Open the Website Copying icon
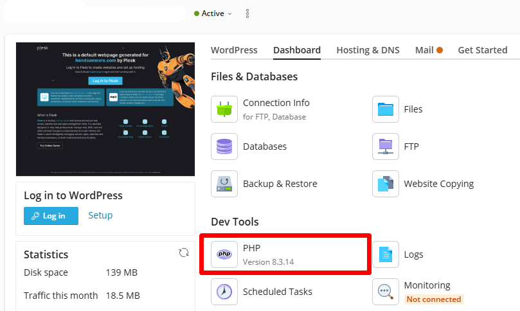 point(386,184)
